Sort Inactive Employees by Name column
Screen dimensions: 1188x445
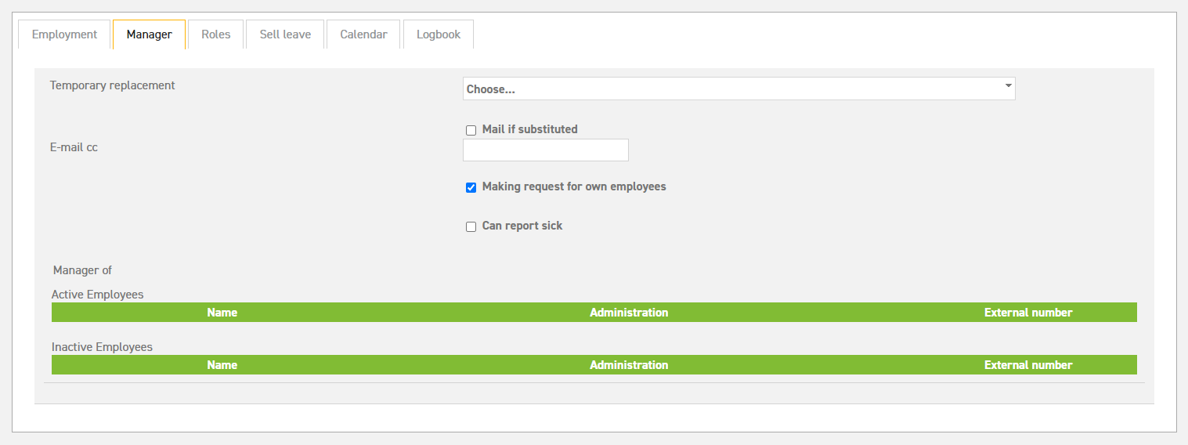(x=222, y=365)
